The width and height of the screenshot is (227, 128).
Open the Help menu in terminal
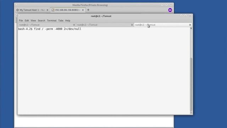[x=68, y=21]
